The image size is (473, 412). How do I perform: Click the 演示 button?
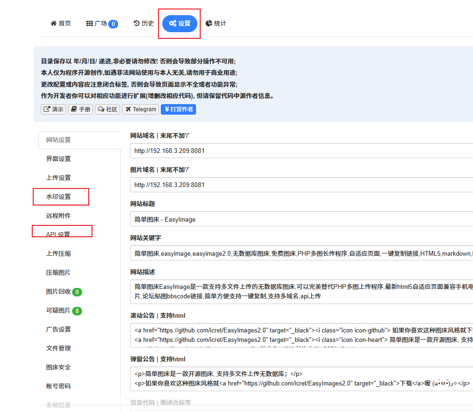(54, 109)
